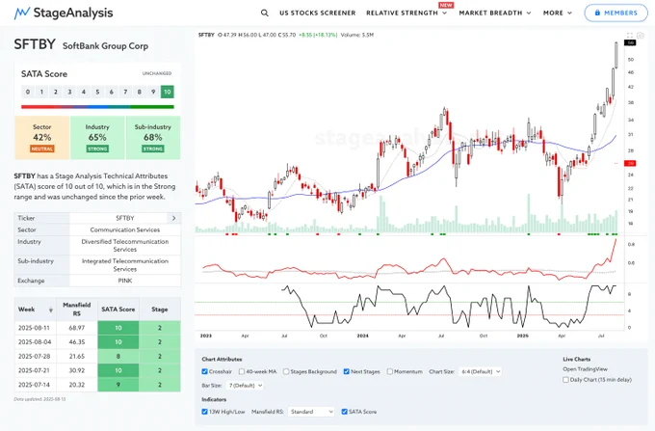Enable the 40-week MA checkbox
The width and height of the screenshot is (655, 431).
242,371
